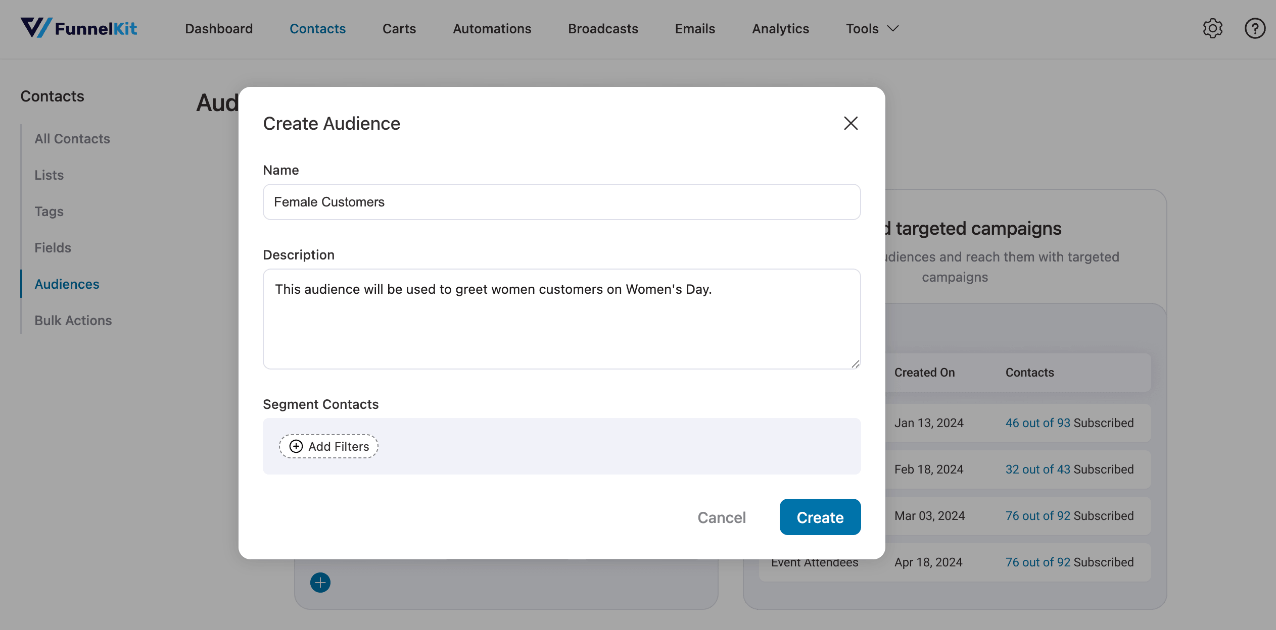
Task: Open 76 out of 92 link for Apr 18
Action: click(x=1037, y=562)
